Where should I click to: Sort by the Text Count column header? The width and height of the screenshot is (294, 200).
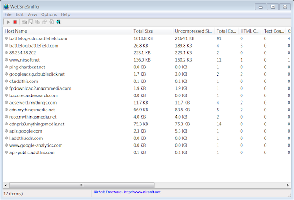(x=274, y=31)
